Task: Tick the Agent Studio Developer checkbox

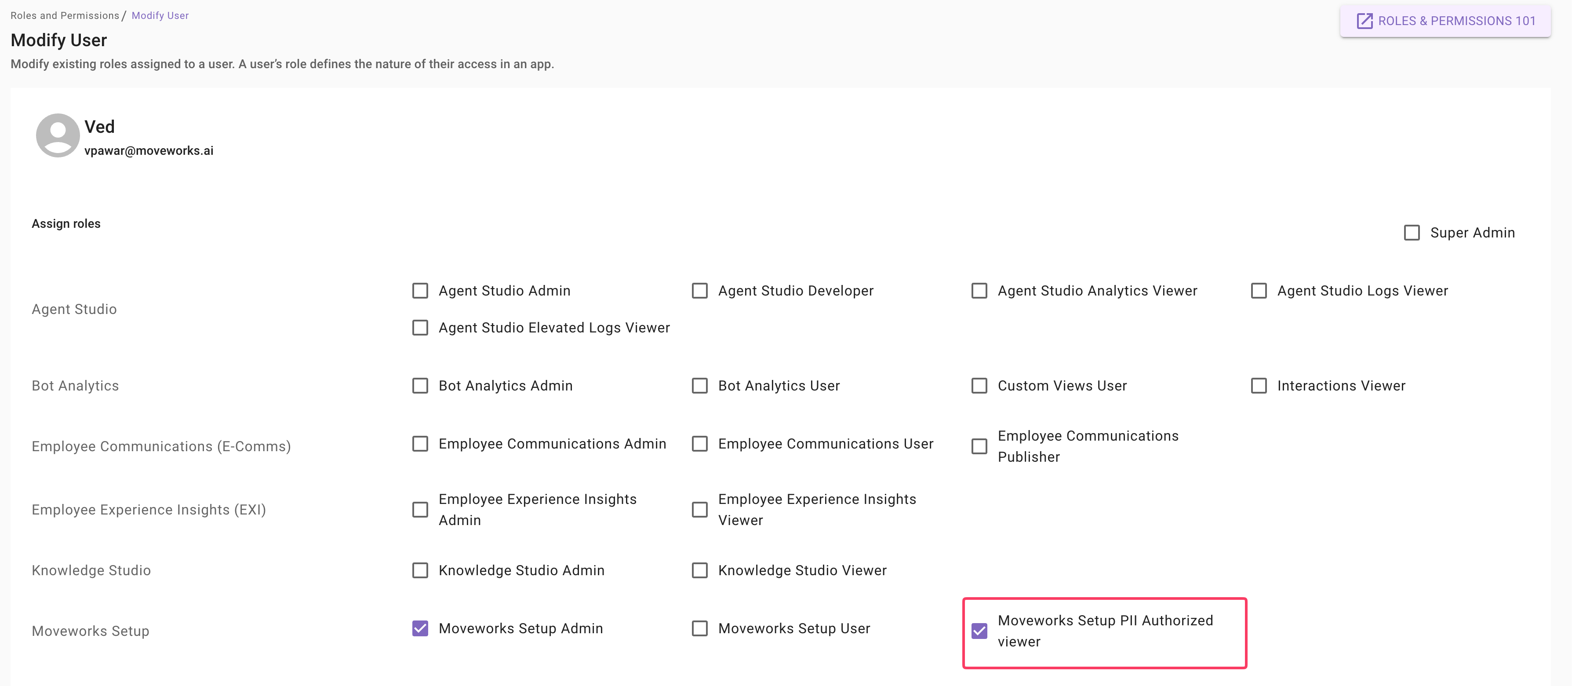Action: 699,291
